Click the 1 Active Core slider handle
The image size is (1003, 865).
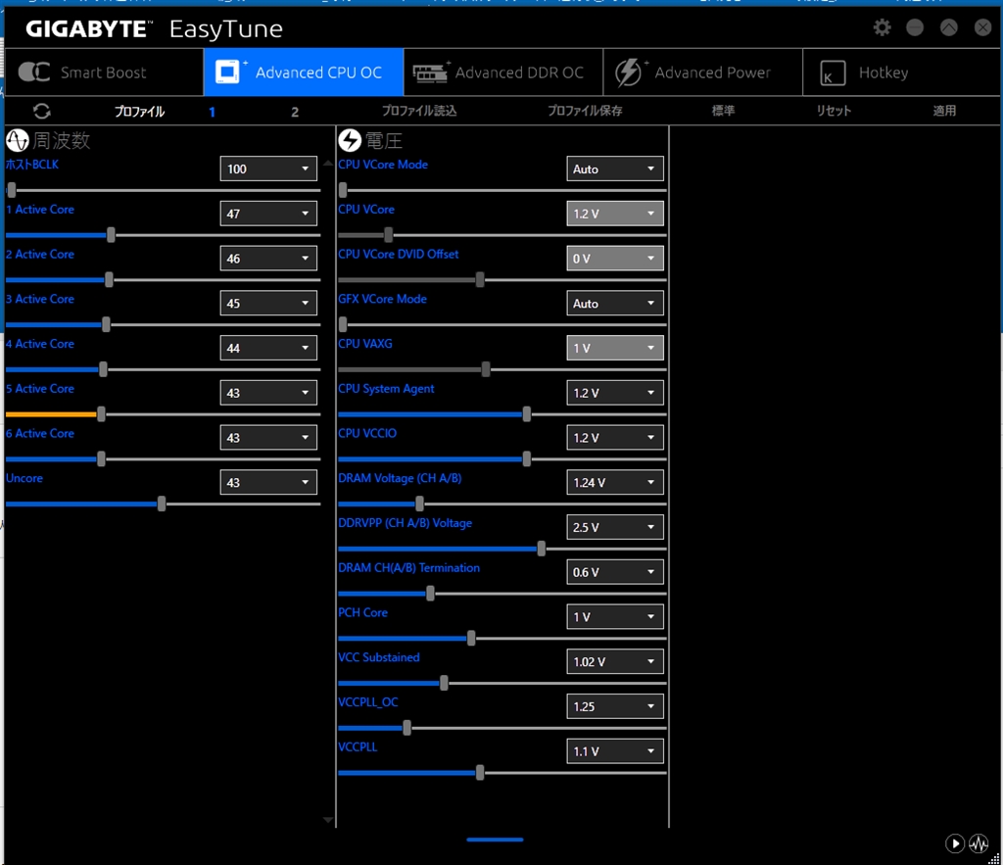click(112, 235)
